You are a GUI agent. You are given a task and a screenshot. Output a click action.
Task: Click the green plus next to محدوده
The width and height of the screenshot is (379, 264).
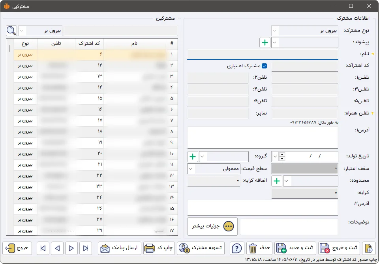(277, 181)
